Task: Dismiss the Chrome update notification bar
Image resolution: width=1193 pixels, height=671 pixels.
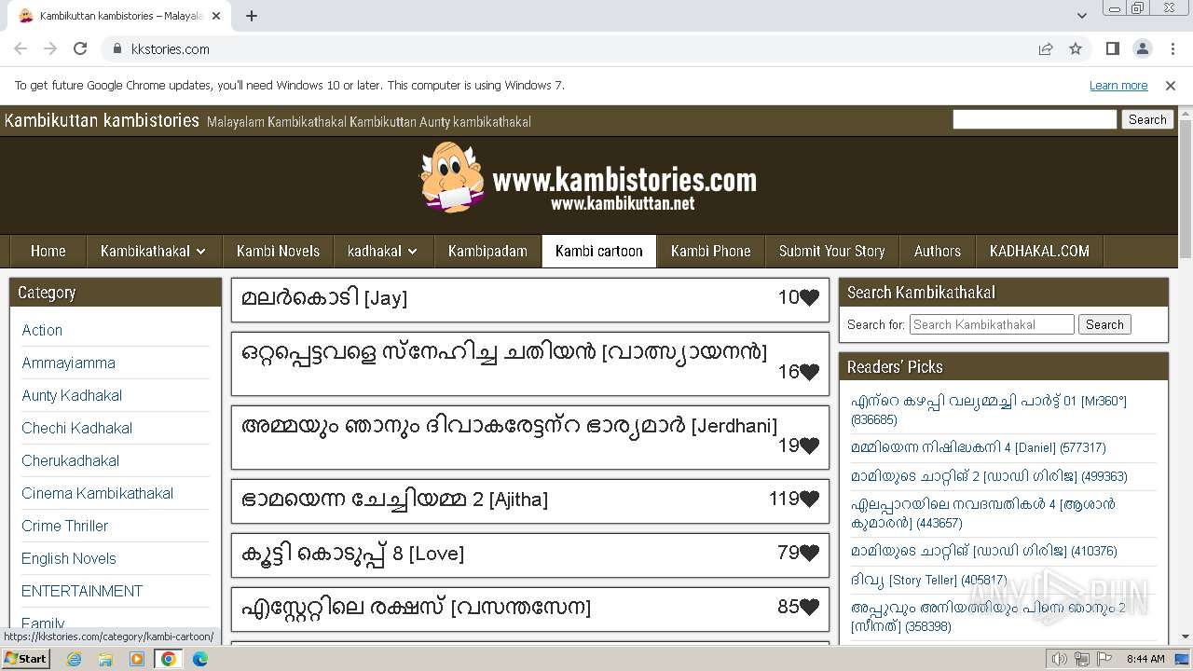Action: (1171, 85)
